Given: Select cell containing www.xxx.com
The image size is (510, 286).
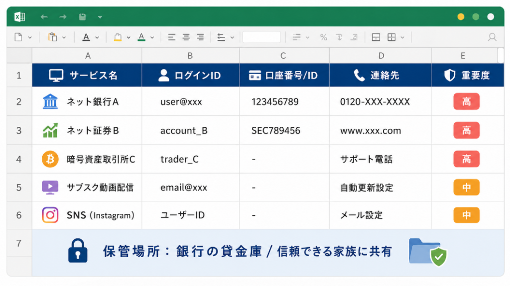Looking at the screenshot, I should (x=381, y=130).
